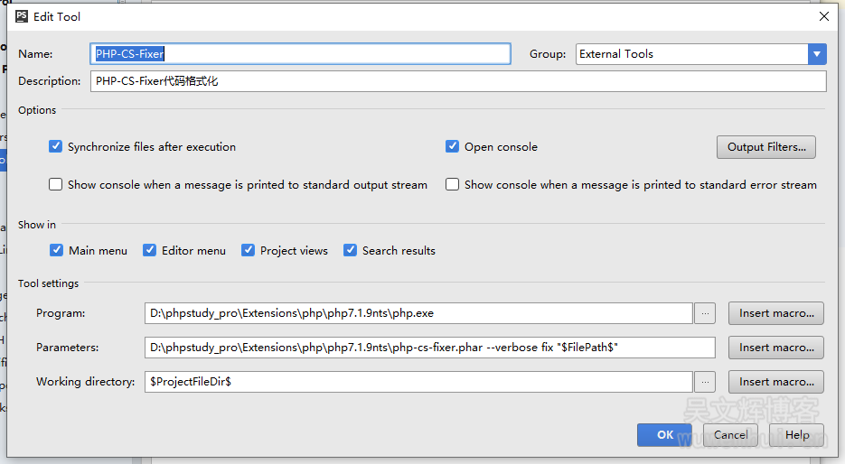Enable show console on standard error stream

click(x=453, y=184)
